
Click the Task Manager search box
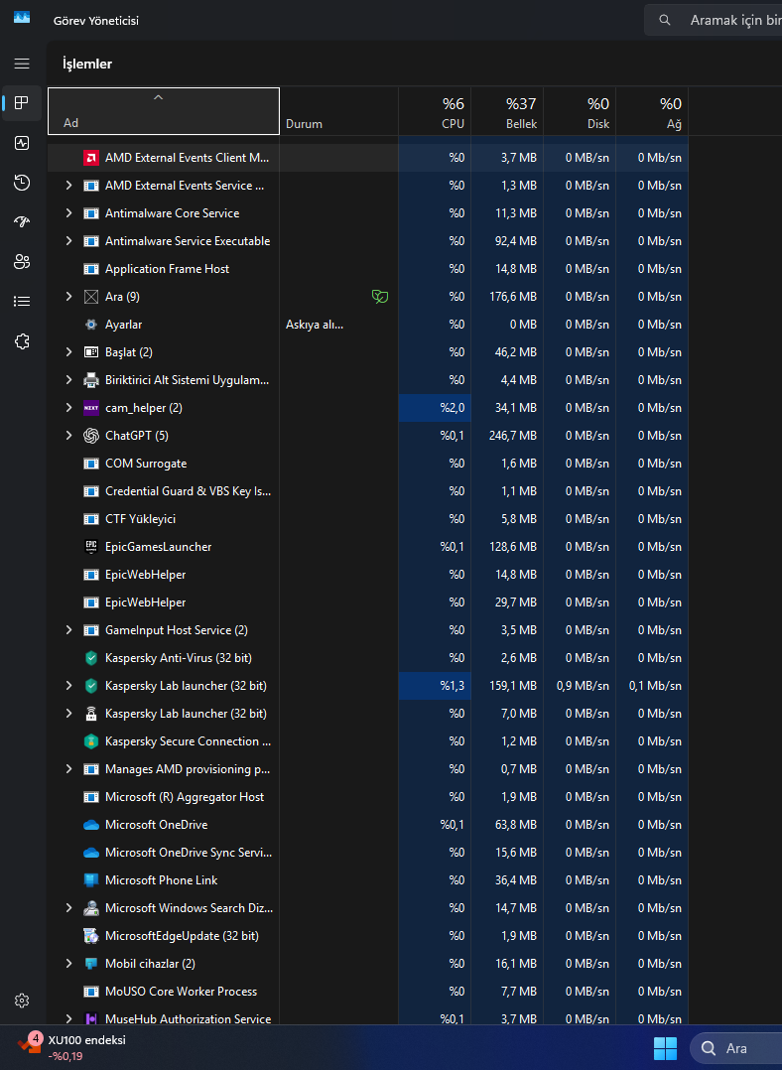pyautogui.click(x=714, y=20)
